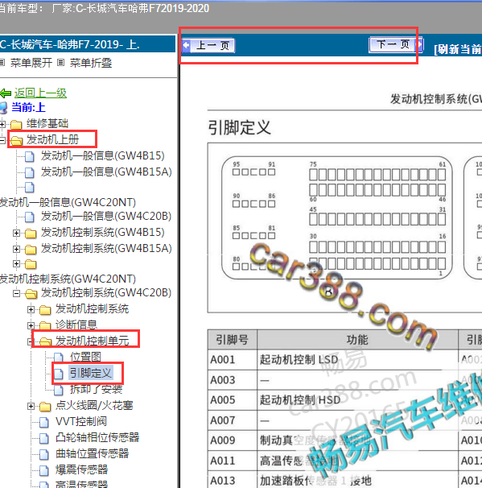Open 发动机一般信息(GW4C20NT) document
Image resolution: width=482 pixels, height=488 pixels.
68,202
